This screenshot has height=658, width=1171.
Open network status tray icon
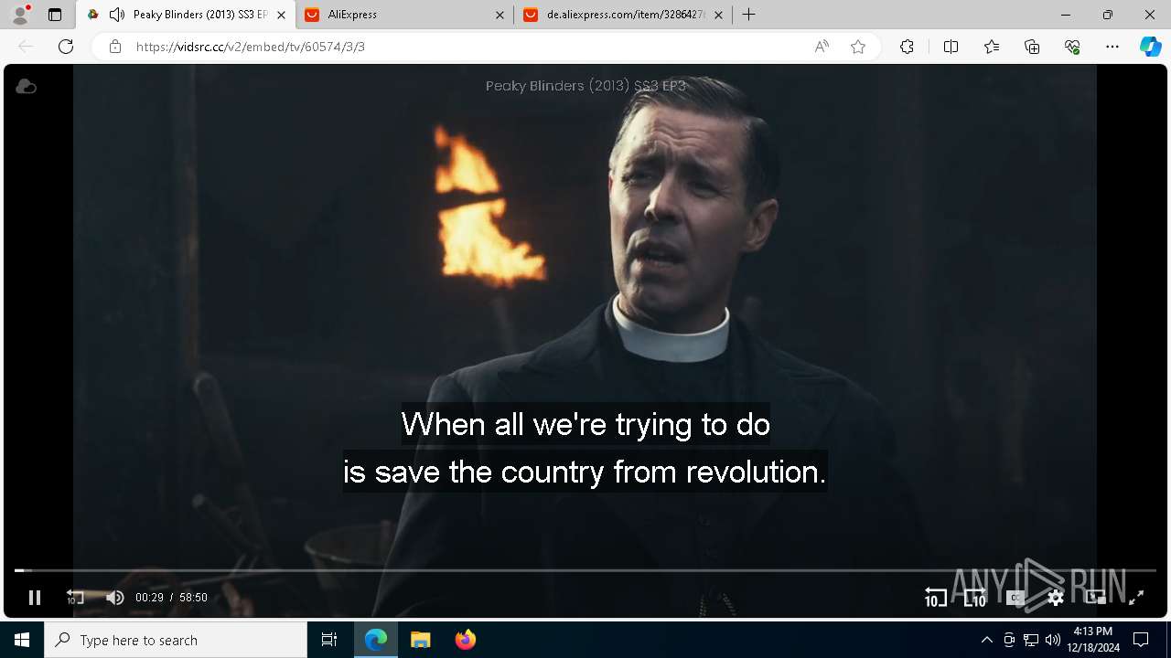tap(1031, 640)
